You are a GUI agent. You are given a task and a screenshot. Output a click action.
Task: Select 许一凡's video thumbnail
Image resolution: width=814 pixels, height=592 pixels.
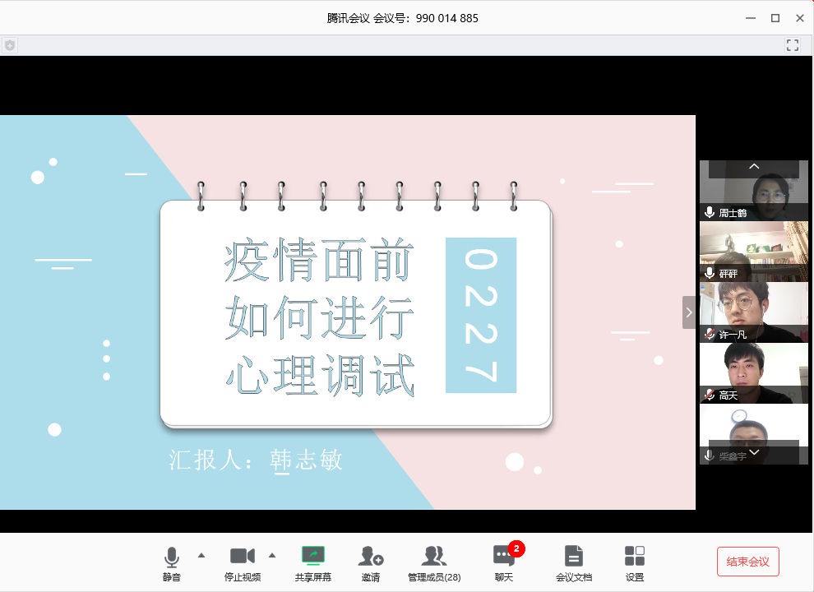coord(753,312)
